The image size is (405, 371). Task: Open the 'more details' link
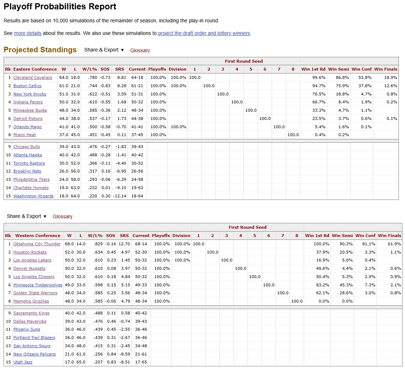click(27, 33)
